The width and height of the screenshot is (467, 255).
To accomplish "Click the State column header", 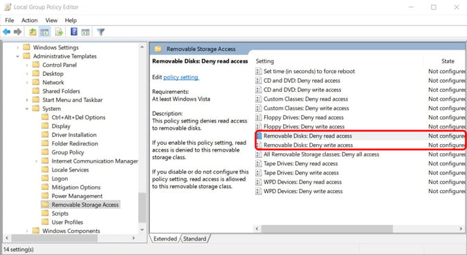I will coord(448,61).
